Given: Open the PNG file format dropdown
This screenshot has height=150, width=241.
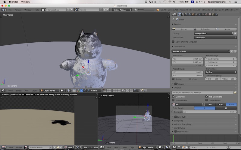Looking at the screenshot, I should point(187,104).
